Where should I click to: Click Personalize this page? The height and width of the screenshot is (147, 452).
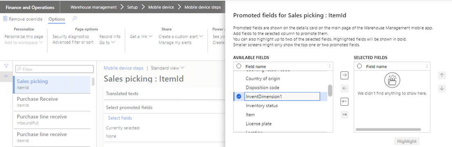point(24,37)
